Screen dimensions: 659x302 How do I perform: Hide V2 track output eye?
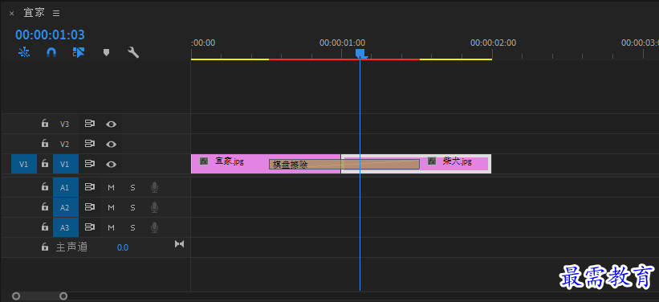(111, 145)
